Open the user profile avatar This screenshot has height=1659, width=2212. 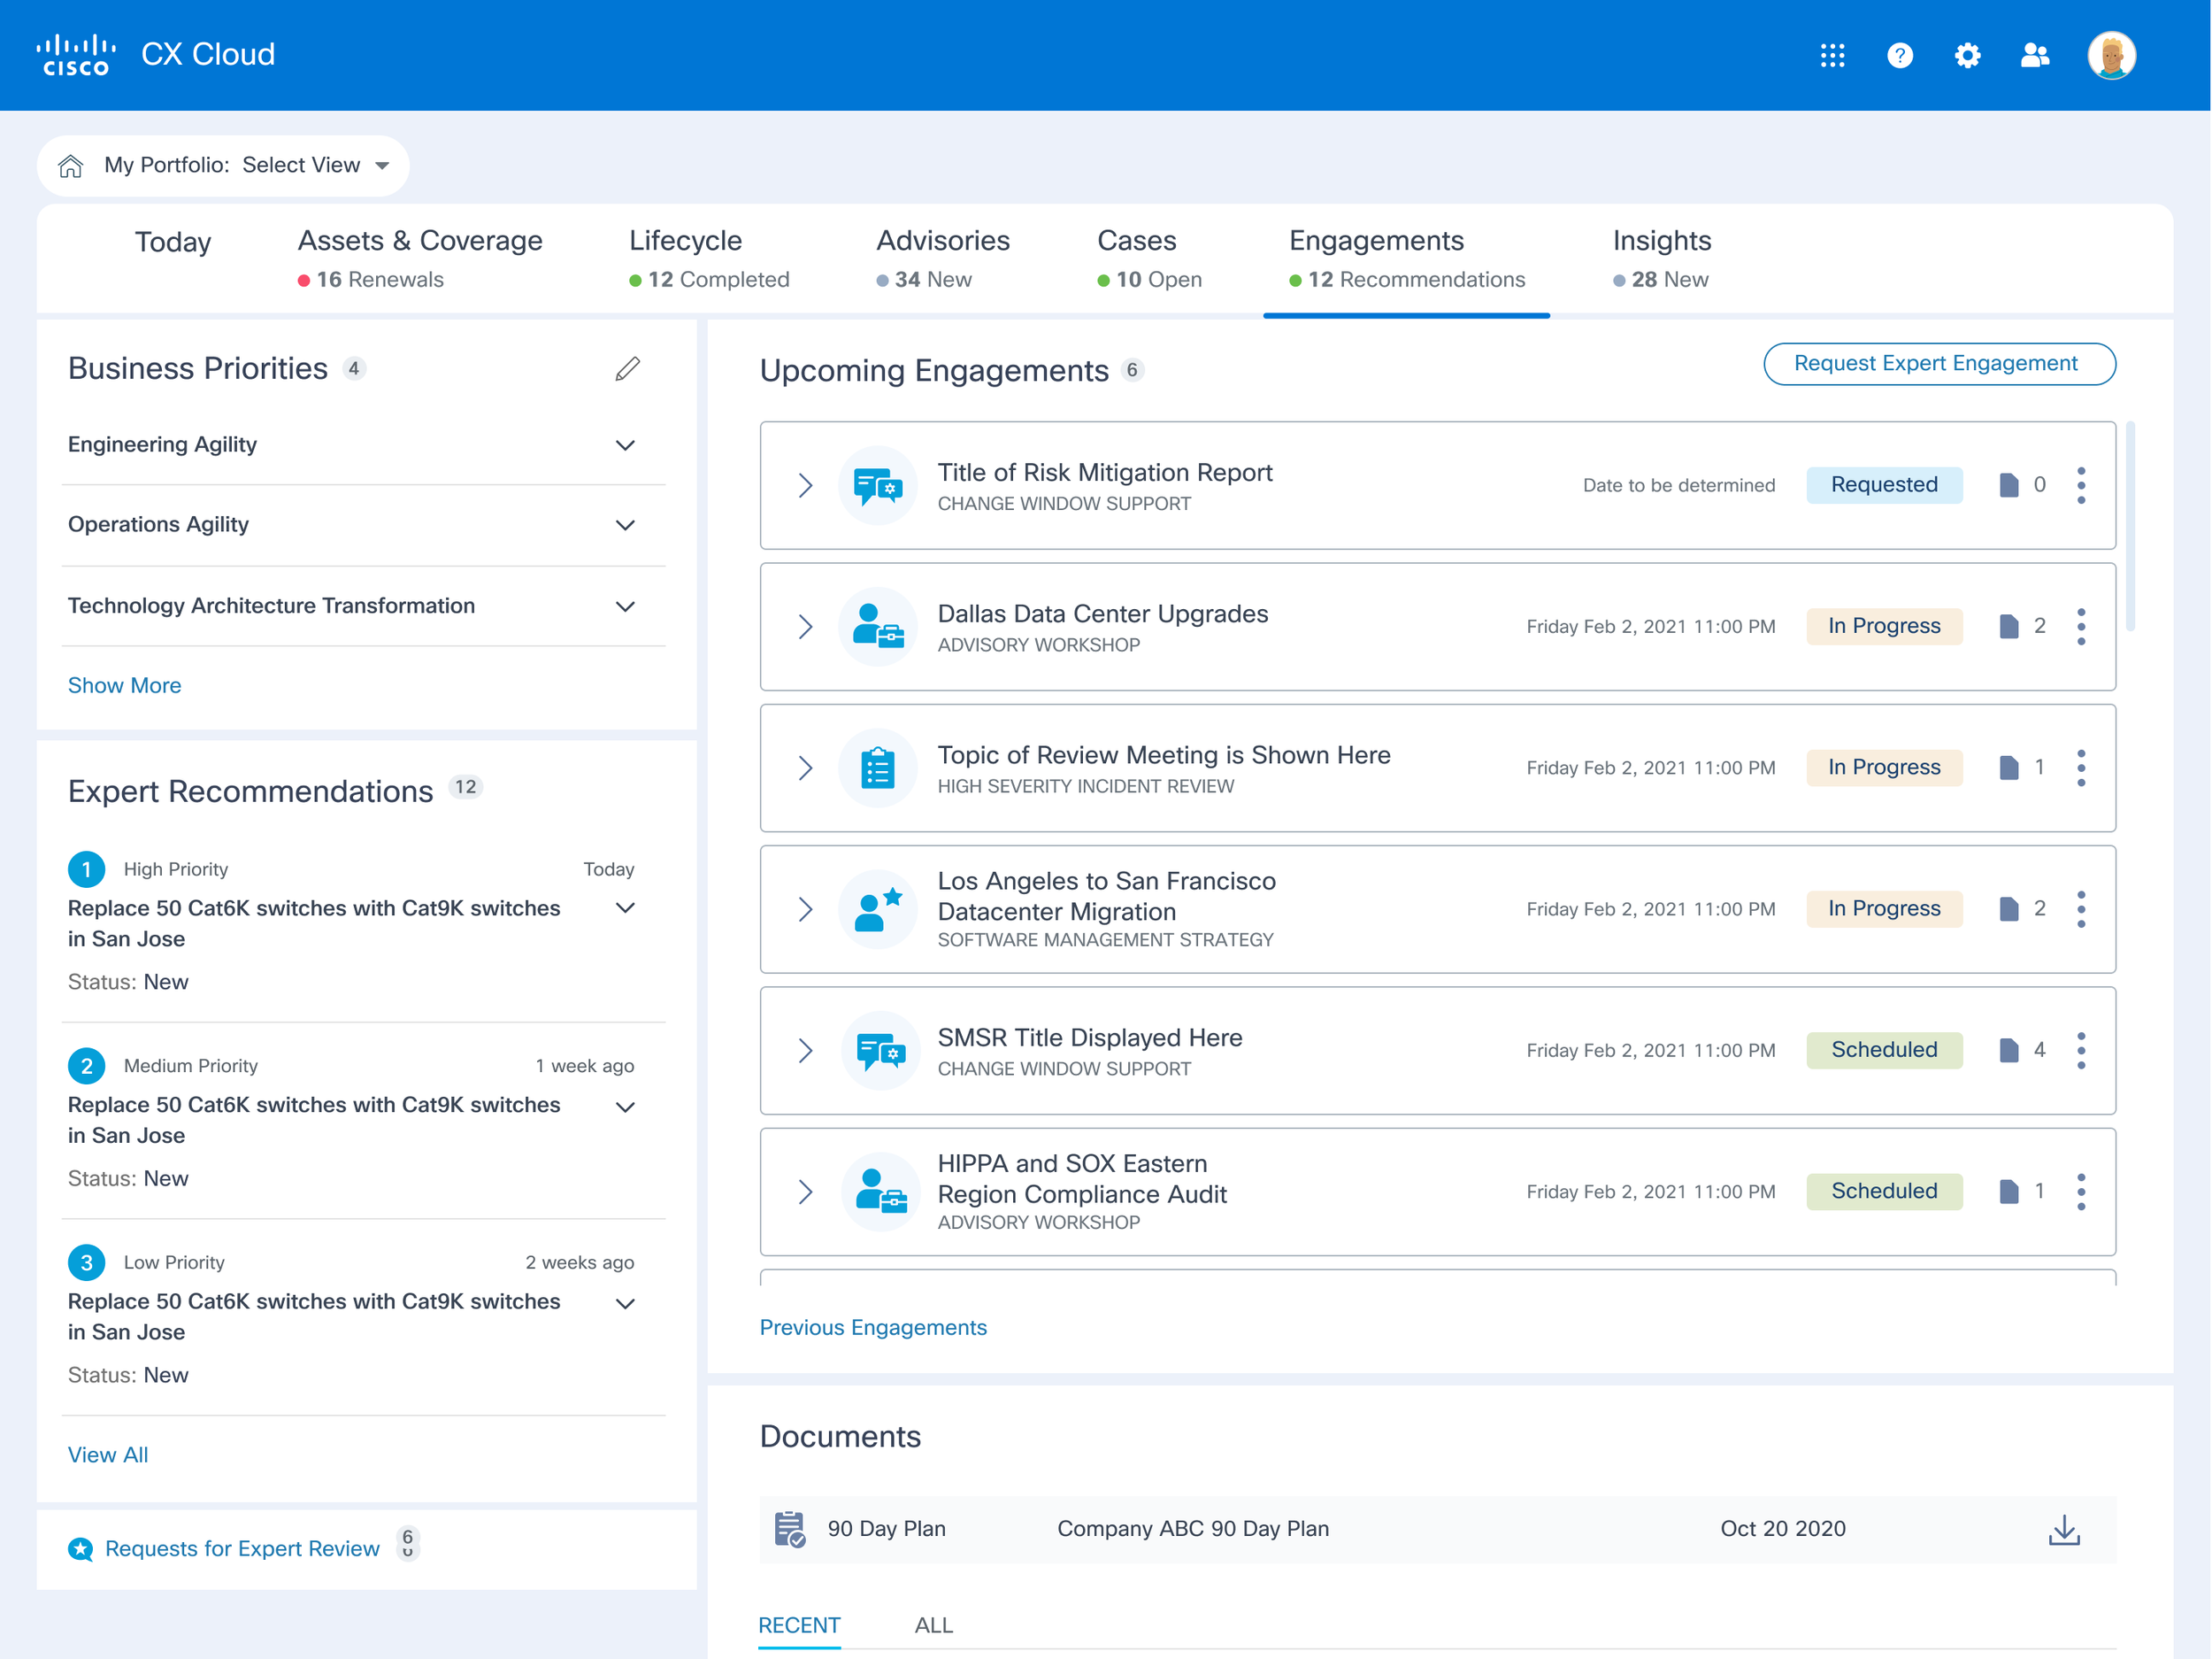[x=2111, y=55]
